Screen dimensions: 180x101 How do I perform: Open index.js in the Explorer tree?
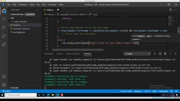point(17,25)
